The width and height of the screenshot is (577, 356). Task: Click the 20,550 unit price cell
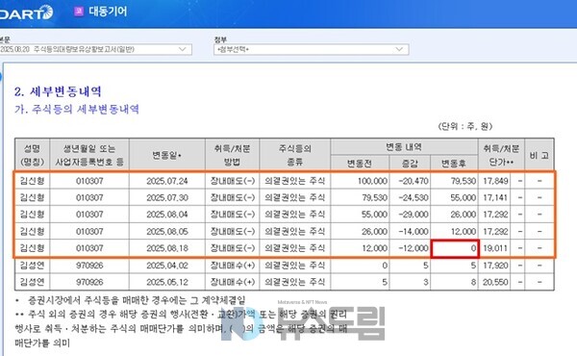[494, 282]
